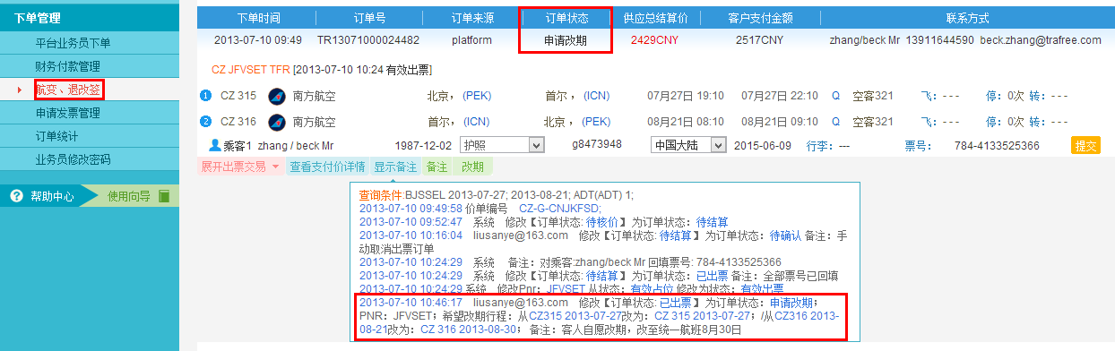
Task: Click order status 申请改期 value
Action: (566, 40)
